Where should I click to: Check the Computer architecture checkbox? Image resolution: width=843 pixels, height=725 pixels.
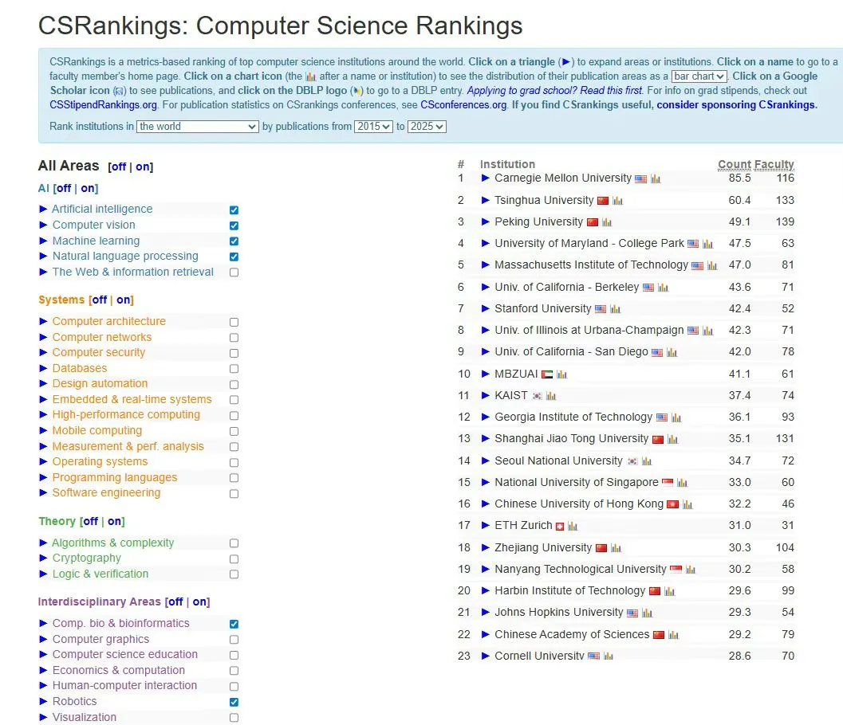[234, 322]
